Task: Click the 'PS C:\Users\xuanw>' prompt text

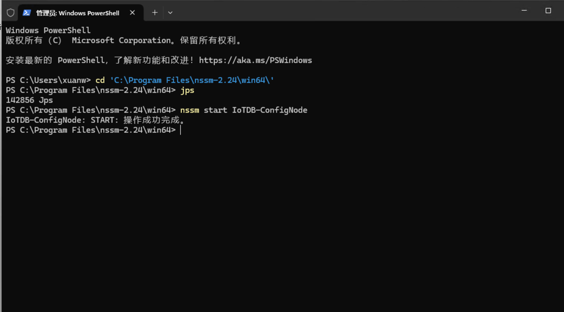Action: (48, 80)
